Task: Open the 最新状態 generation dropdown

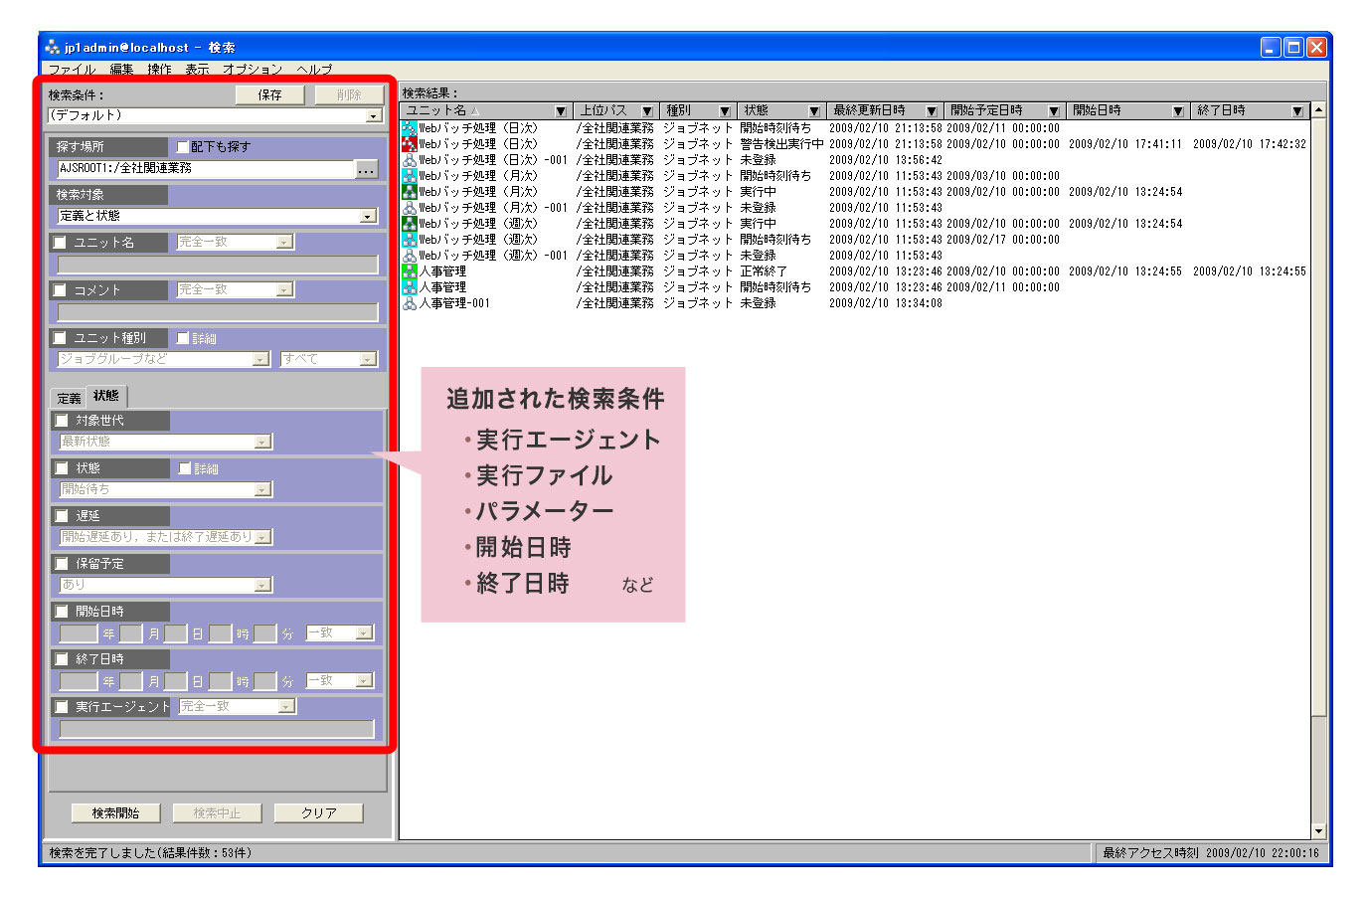Action: (262, 442)
